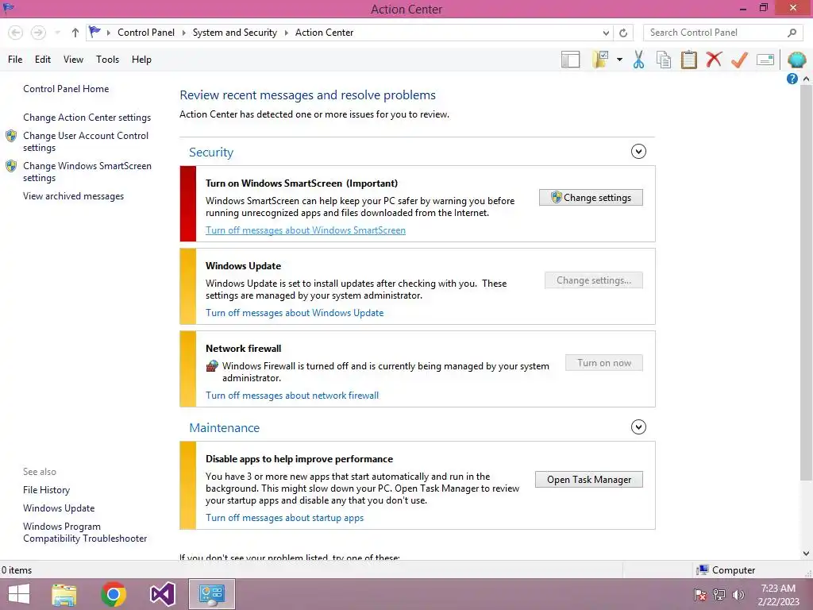Open Help via the blue question mark

792,79
